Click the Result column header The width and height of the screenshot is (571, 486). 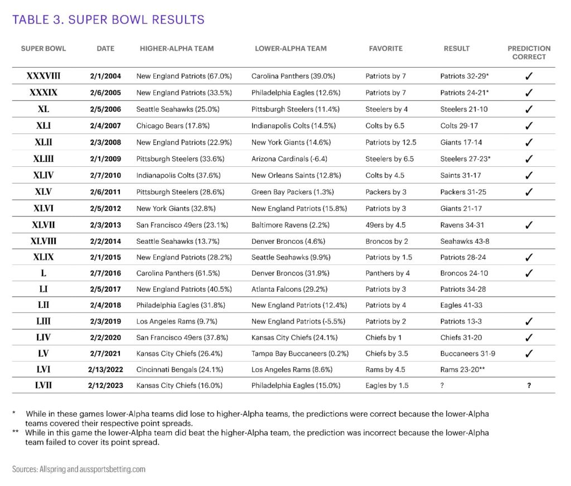click(457, 49)
